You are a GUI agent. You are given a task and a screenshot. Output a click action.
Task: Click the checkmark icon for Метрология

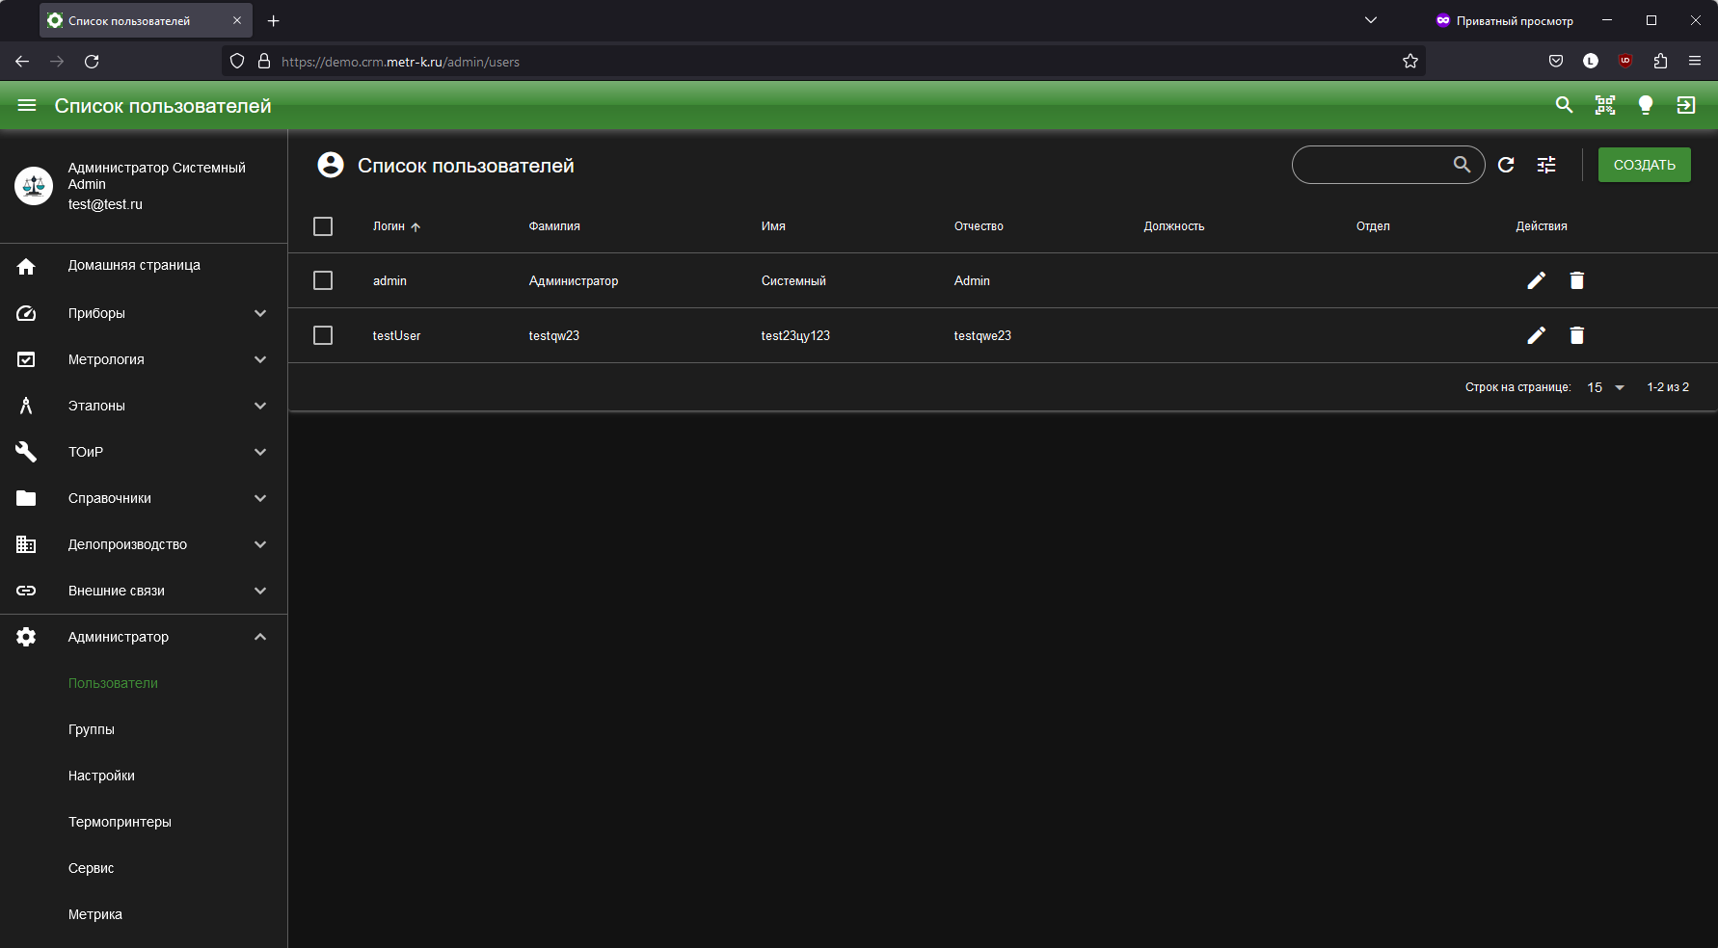pyautogui.click(x=26, y=359)
